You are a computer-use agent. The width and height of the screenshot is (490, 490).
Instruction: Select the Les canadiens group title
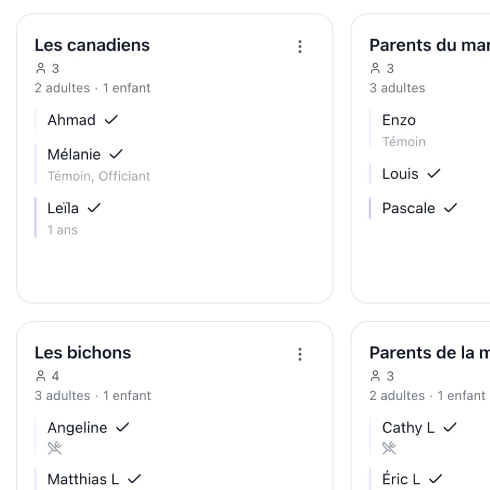[x=92, y=45]
